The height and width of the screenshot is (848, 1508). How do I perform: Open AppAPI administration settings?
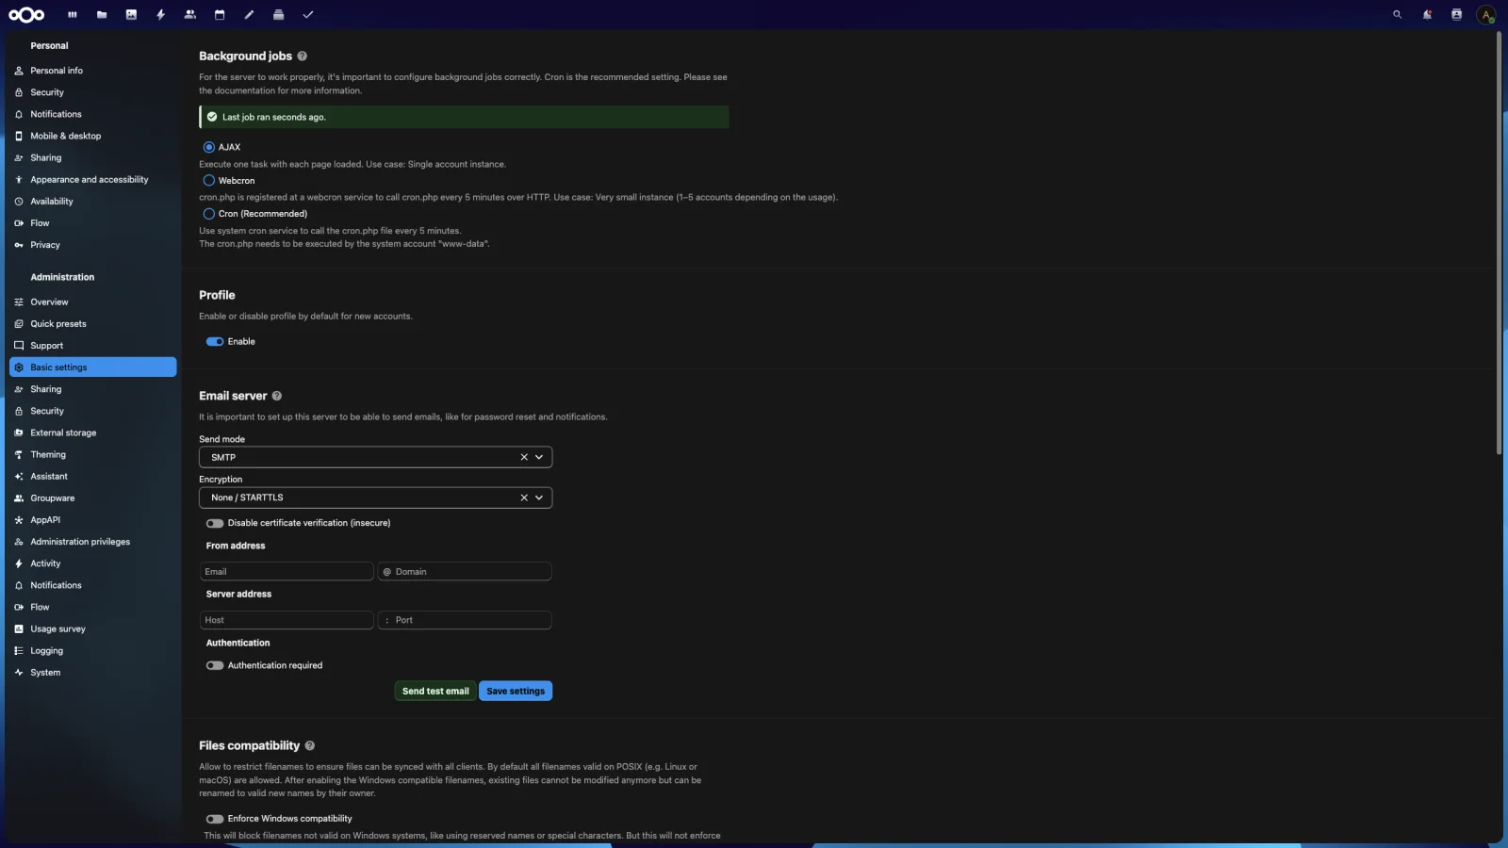93,520
